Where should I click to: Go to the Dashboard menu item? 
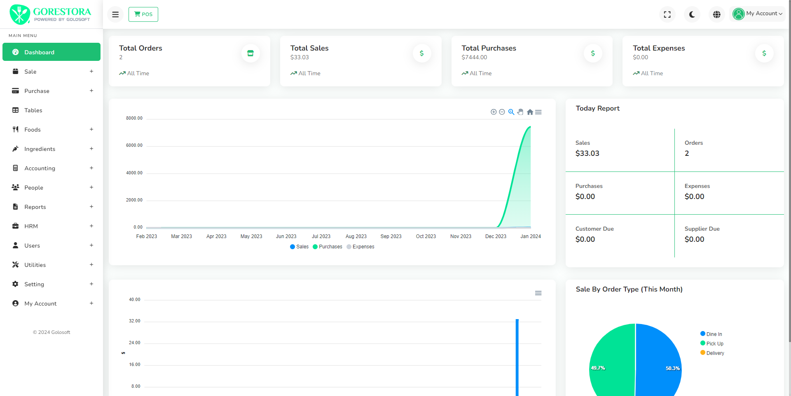(51, 52)
